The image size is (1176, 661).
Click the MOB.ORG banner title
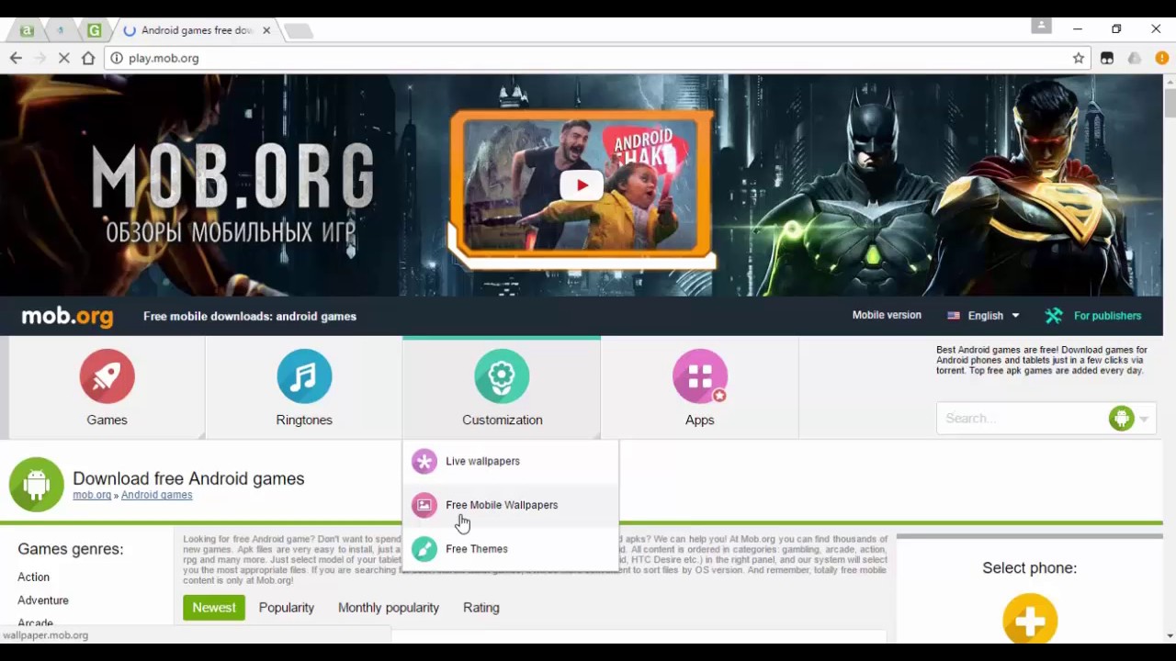(232, 178)
